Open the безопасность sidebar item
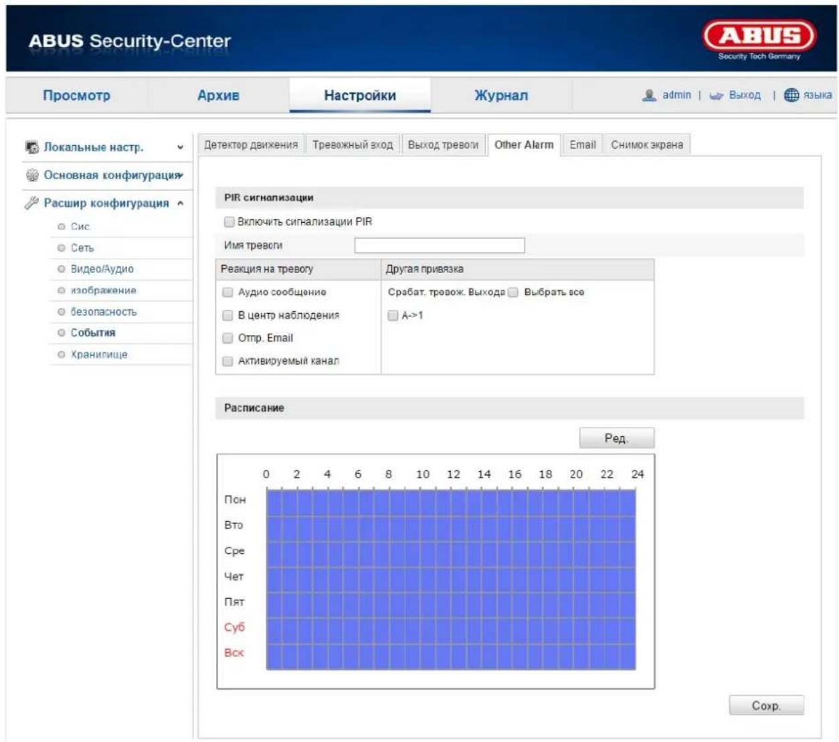The width and height of the screenshot is (839, 742). (104, 312)
